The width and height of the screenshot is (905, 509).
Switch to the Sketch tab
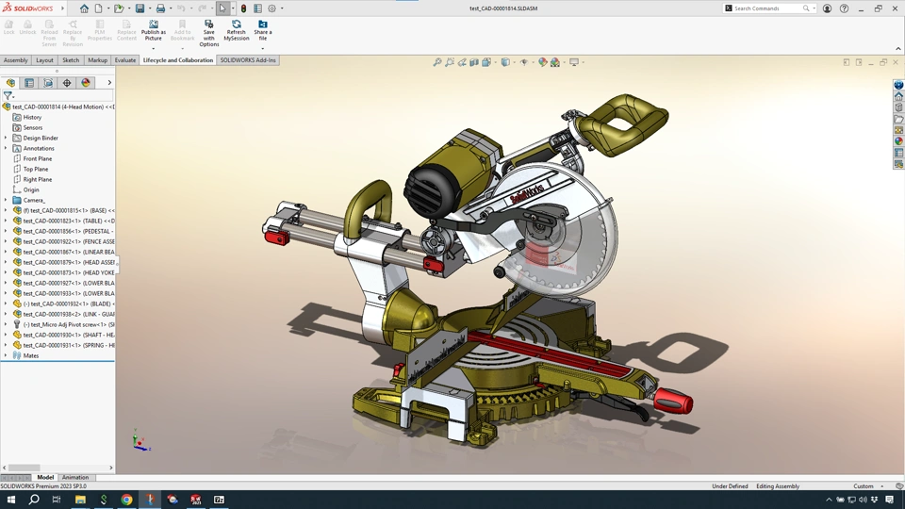(x=71, y=60)
